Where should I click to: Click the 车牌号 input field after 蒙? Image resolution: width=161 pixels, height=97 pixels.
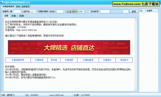tap(17, 12)
